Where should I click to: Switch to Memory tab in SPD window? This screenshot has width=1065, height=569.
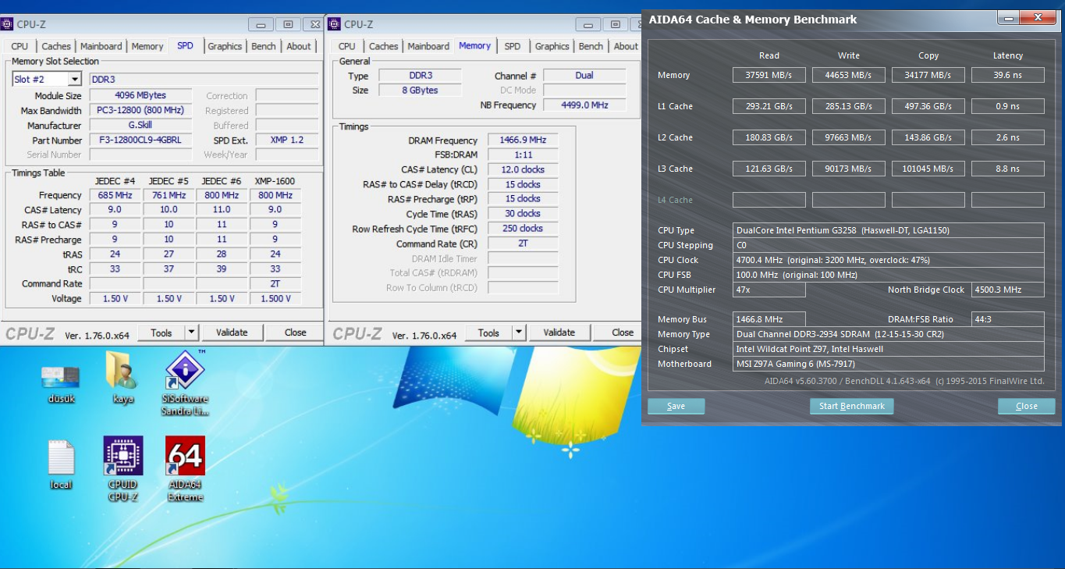147,46
